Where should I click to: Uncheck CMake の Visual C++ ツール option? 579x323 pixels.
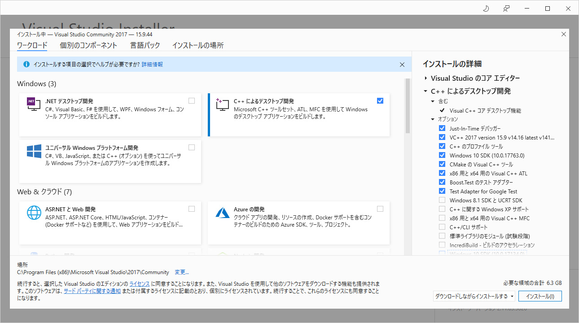[442, 164]
